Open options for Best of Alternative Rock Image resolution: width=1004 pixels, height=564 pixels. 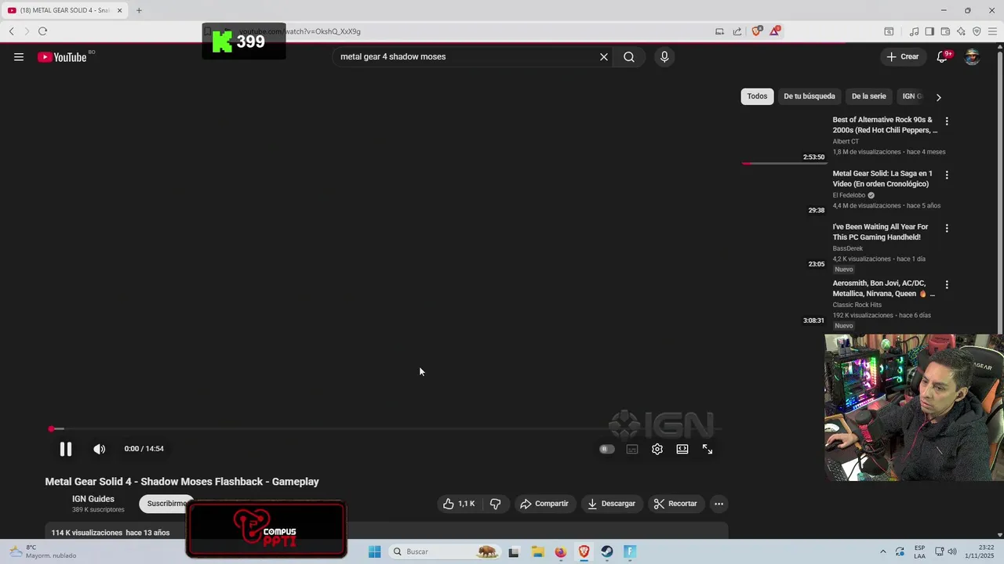[947, 121]
